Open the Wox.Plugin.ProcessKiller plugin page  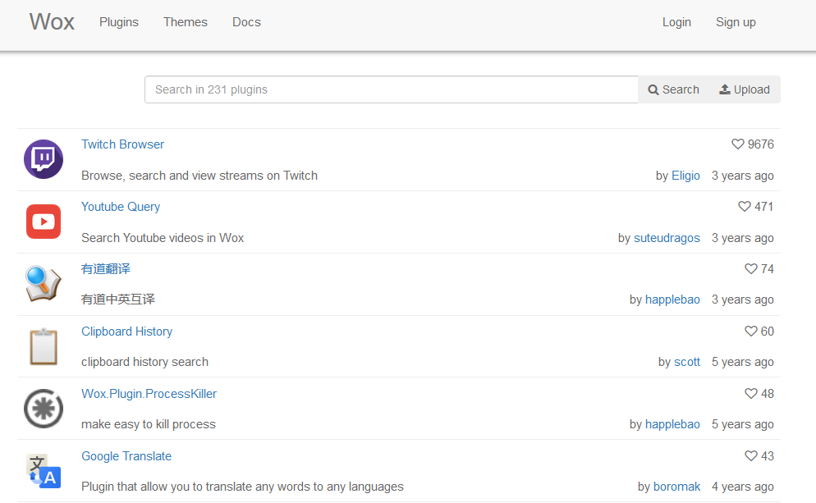point(149,393)
